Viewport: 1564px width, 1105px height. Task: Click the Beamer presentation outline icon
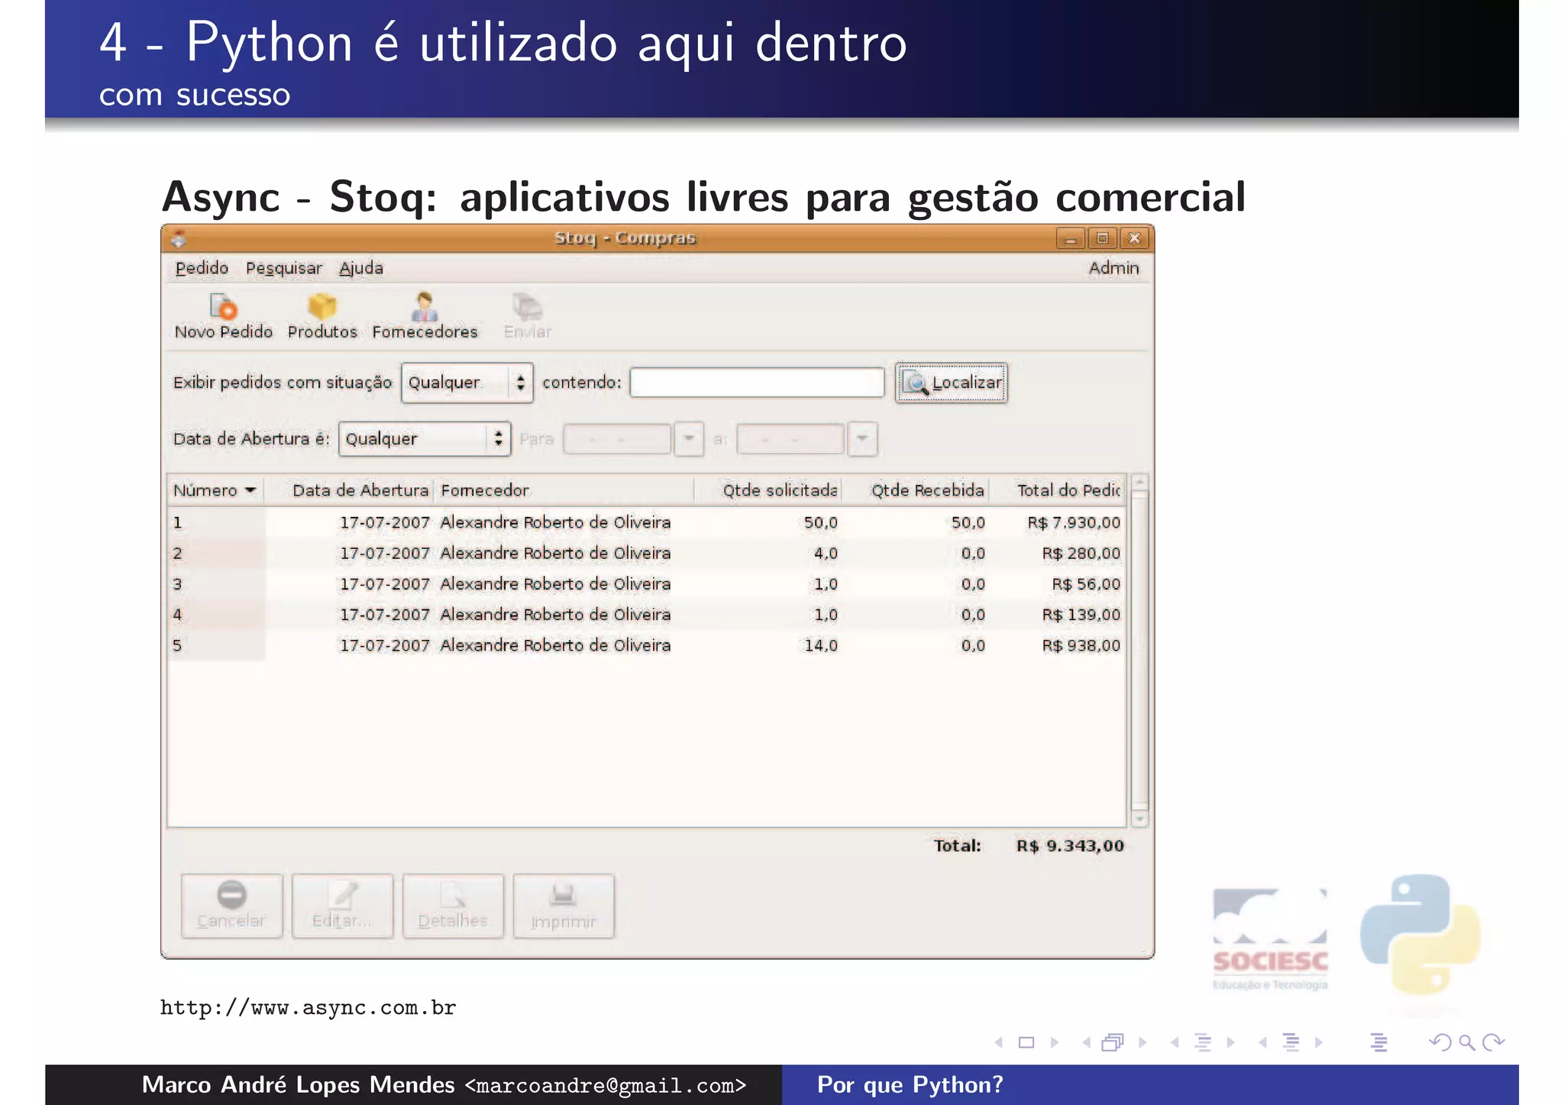click(1379, 1042)
